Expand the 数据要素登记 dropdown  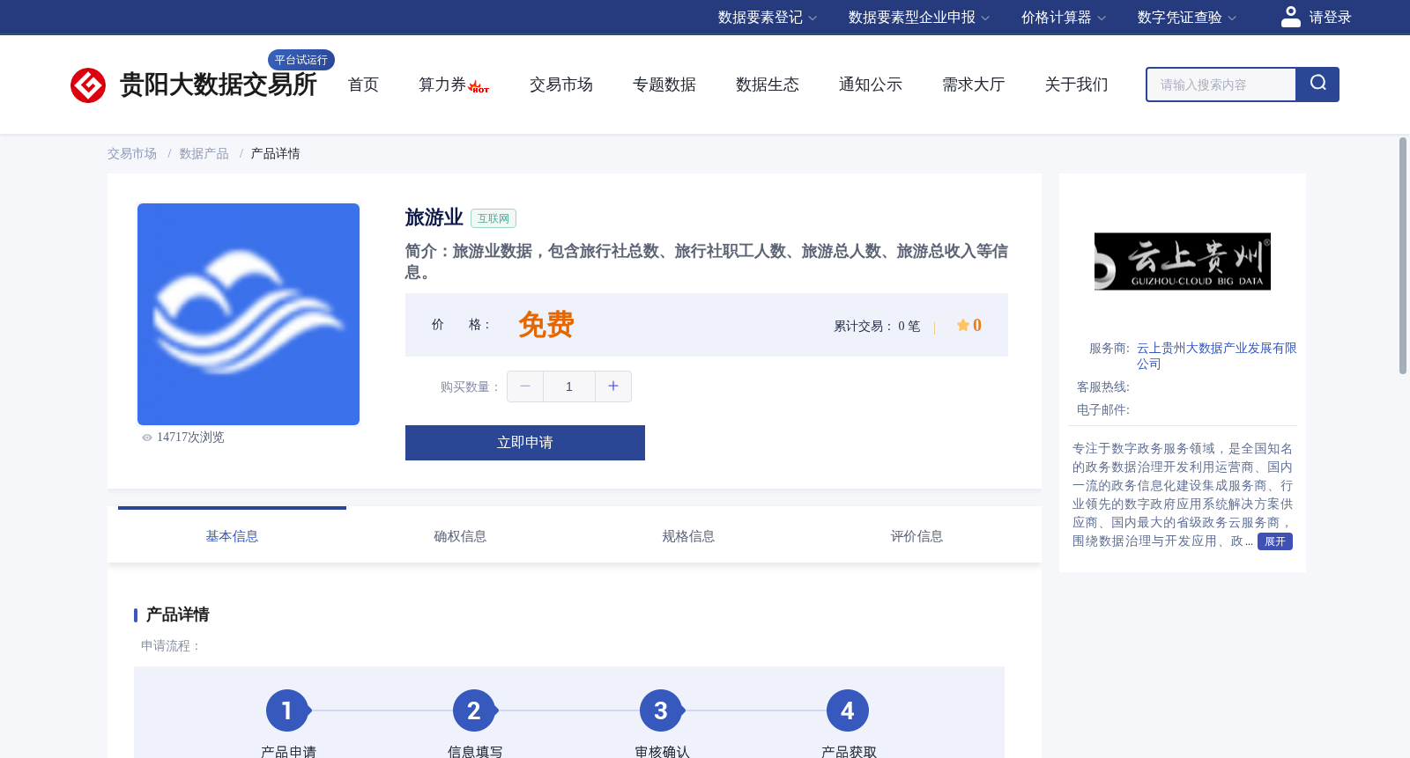[768, 18]
